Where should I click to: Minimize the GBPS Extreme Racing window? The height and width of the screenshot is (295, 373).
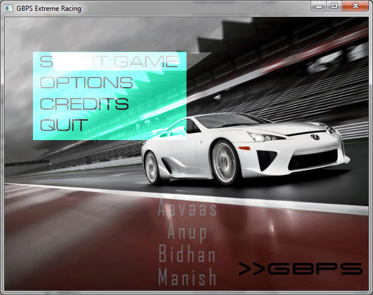point(319,6)
